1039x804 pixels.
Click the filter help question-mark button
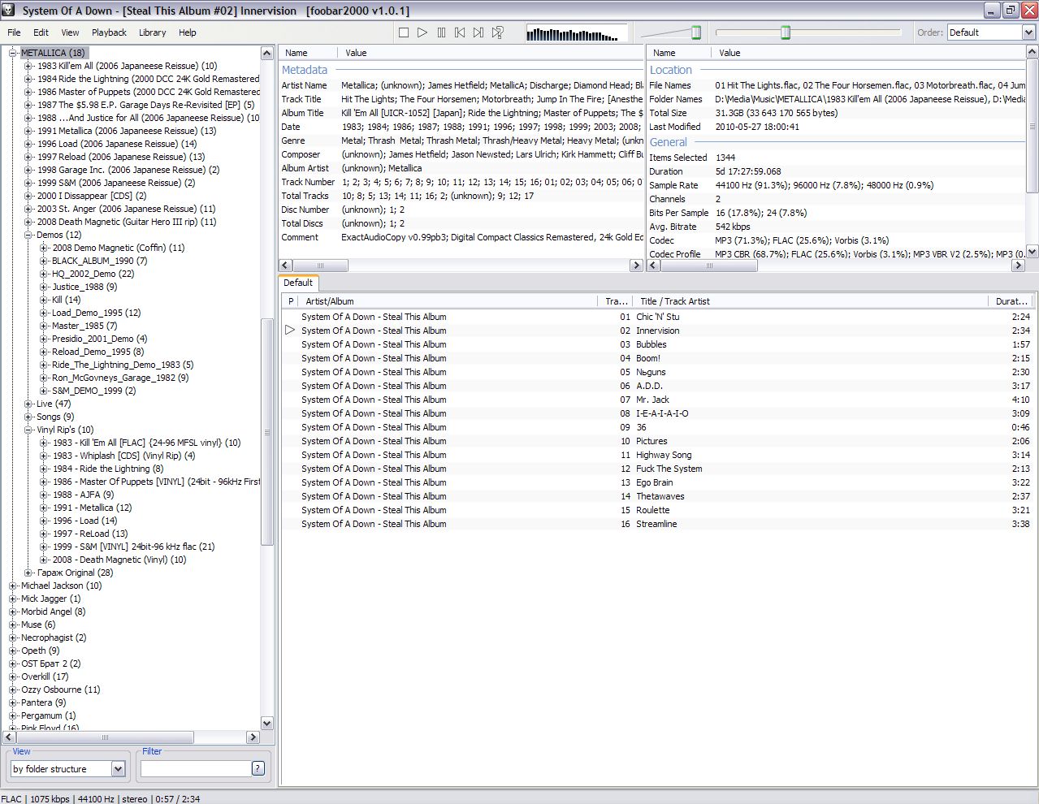click(258, 768)
